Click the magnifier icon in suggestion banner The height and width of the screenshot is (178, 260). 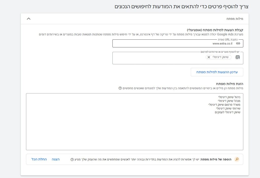click(x=237, y=159)
